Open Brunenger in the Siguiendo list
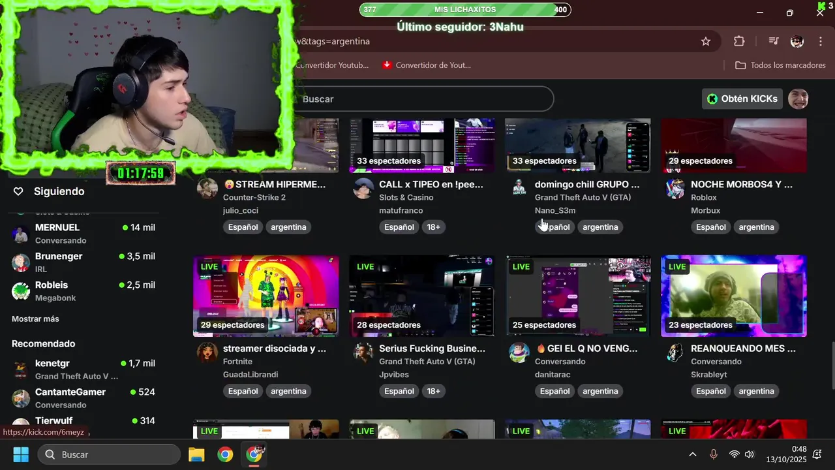The width and height of the screenshot is (835, 470). [x=83, y=262]
